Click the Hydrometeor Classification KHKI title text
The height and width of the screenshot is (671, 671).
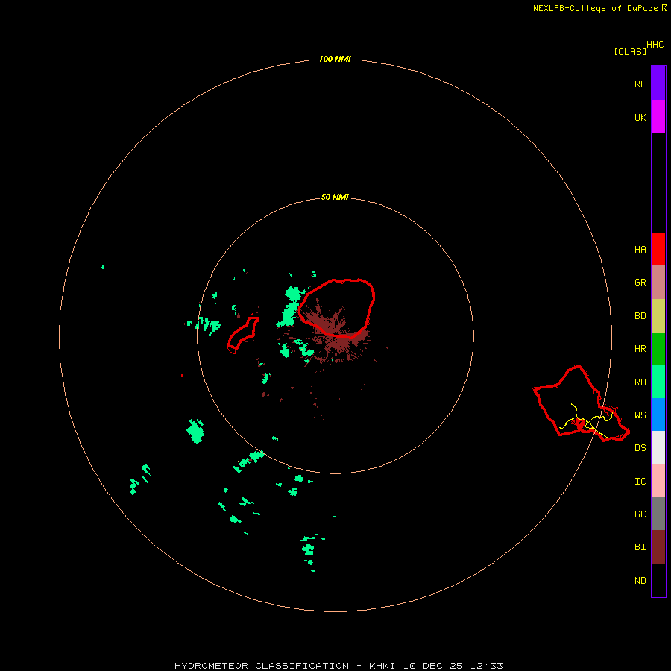(x=338, y=666)
